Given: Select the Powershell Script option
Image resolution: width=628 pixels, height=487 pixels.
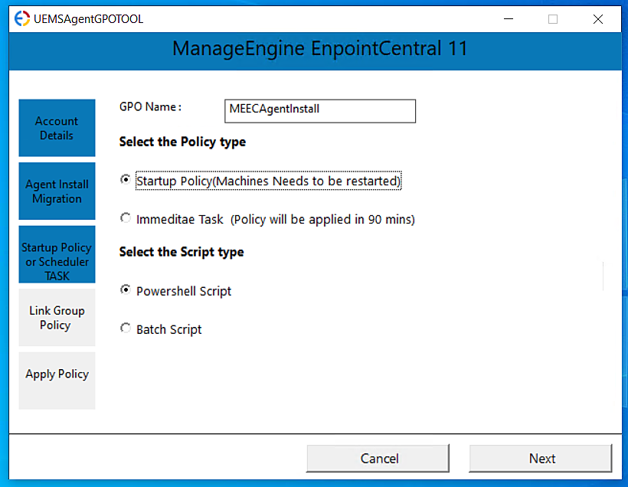Looking at the screenshot, I should pyautogui.click(x=125, y=289).
